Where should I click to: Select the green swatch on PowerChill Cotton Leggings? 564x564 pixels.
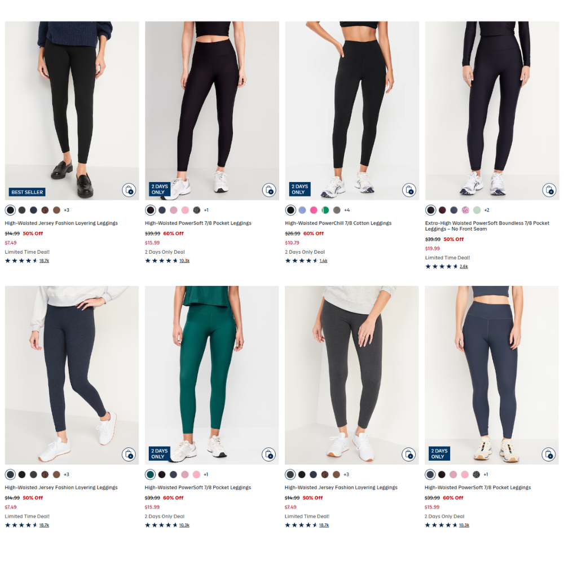(325, 210)
